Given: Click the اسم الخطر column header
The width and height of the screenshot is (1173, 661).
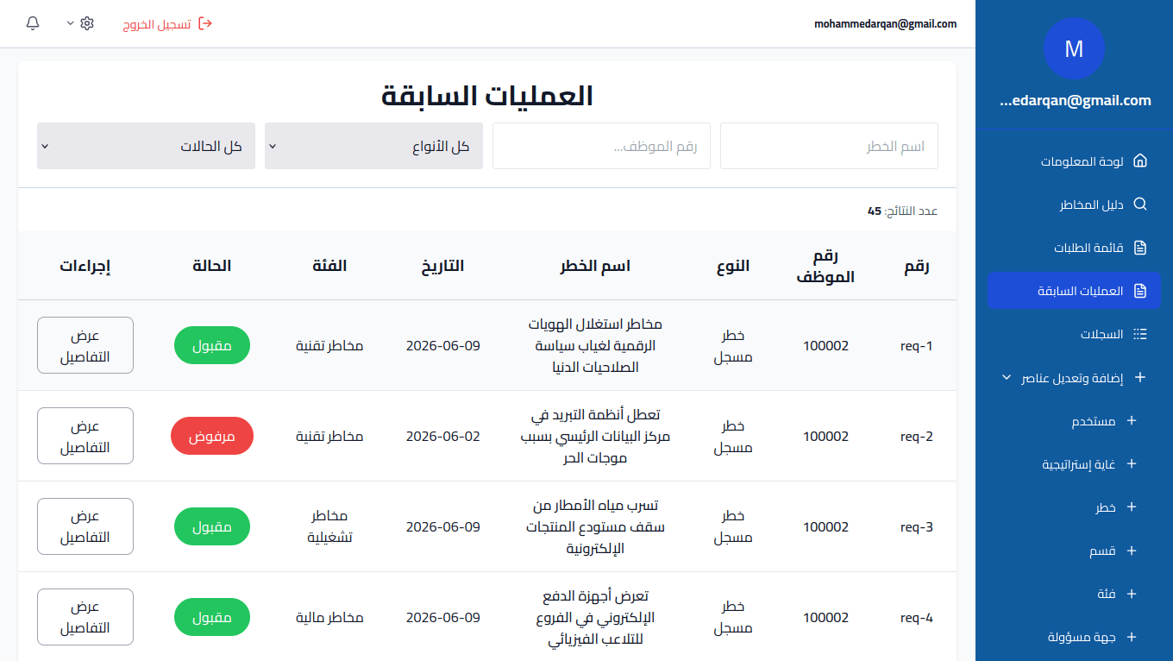Looking at the screenshot, I should (595, 266).
